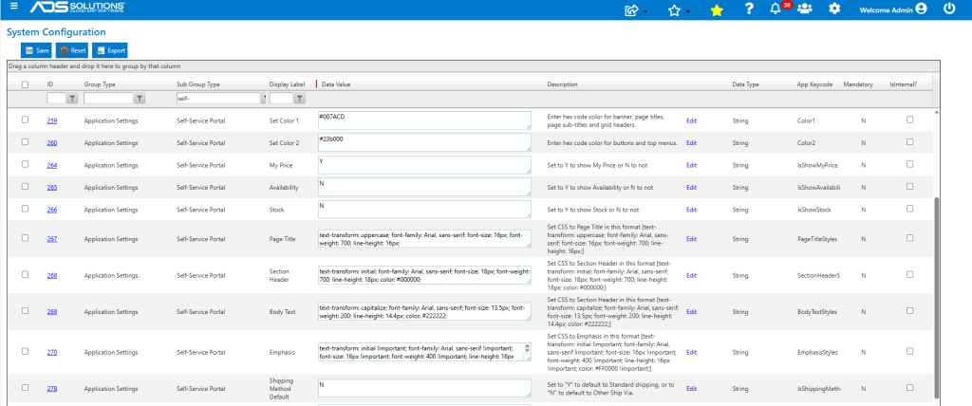
Task: Click the Reset button
Action: click(72, 51)
